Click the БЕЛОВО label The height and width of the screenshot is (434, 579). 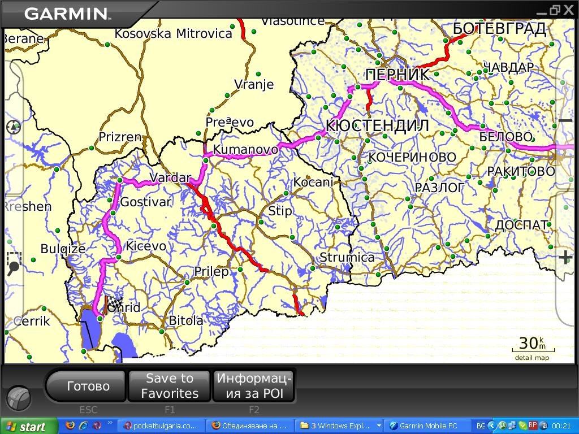coord(506,137)
